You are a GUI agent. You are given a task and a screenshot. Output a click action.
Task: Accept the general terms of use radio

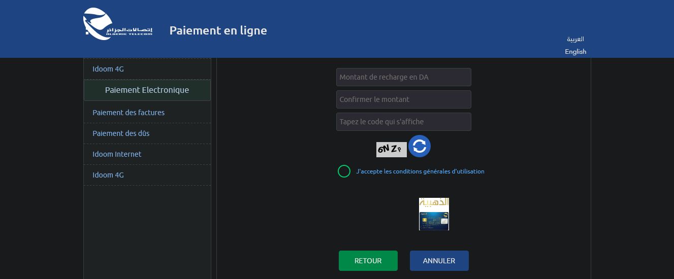[344, 171]
